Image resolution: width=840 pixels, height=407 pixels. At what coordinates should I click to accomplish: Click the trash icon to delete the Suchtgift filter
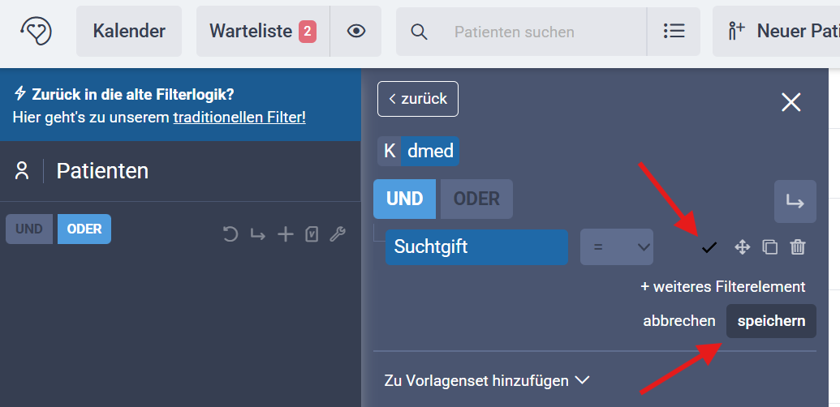click(798, 247)
